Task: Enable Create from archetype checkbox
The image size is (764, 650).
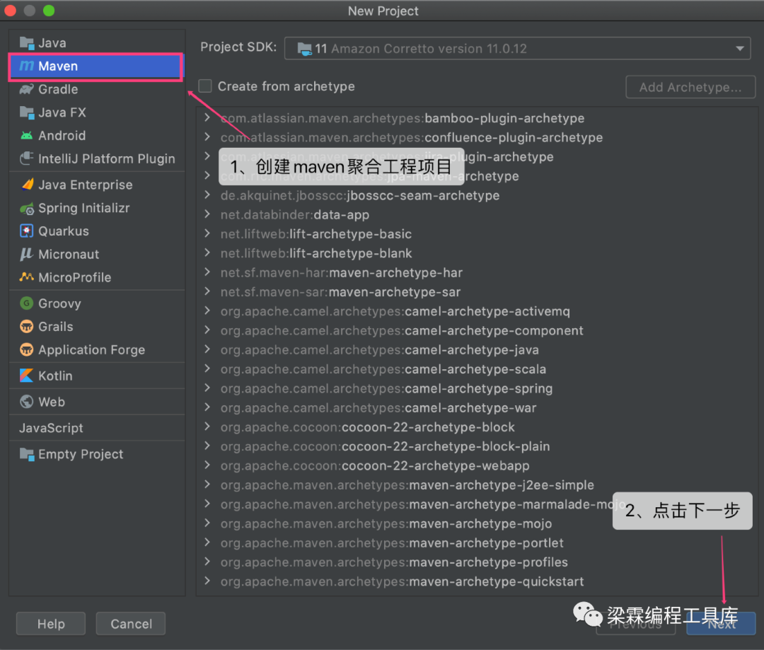Action: tap(205, 86)
